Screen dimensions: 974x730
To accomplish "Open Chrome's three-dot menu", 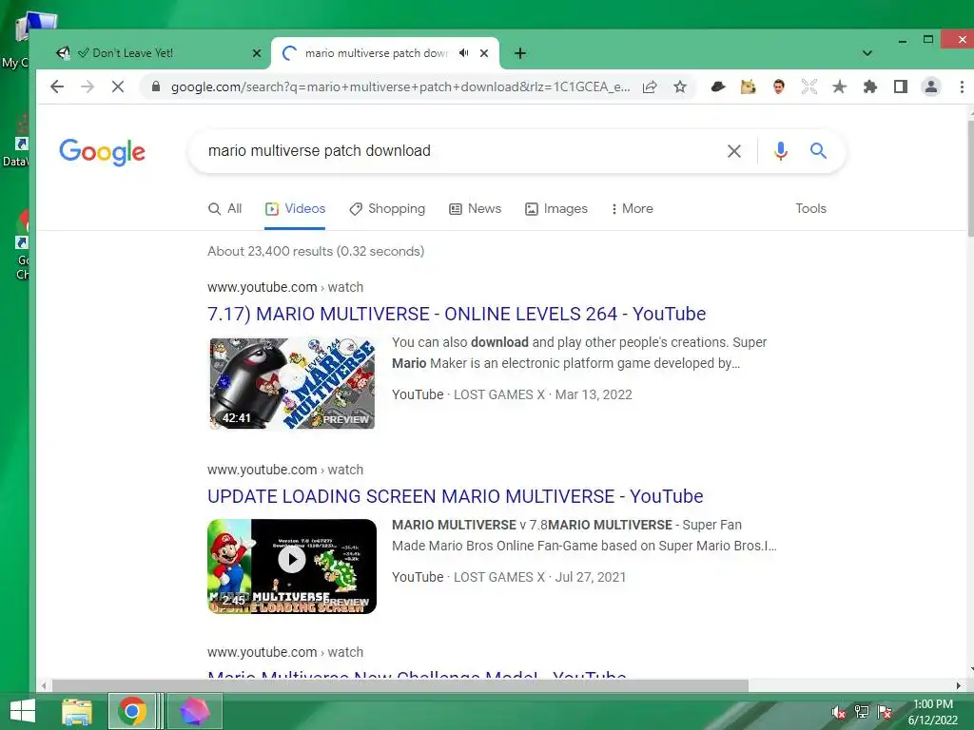I will (962, 86).
